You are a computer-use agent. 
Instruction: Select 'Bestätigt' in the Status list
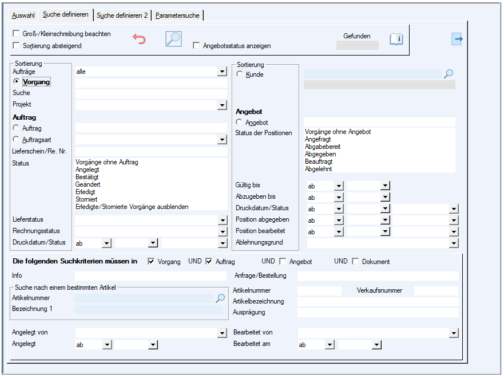click(x=88, y=177)
